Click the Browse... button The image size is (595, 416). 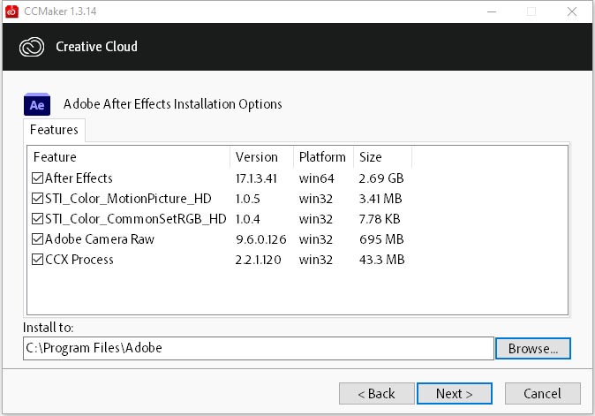click(533, 349)
